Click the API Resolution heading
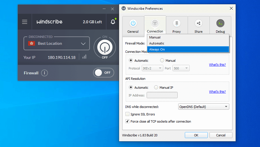 (135, 79)
